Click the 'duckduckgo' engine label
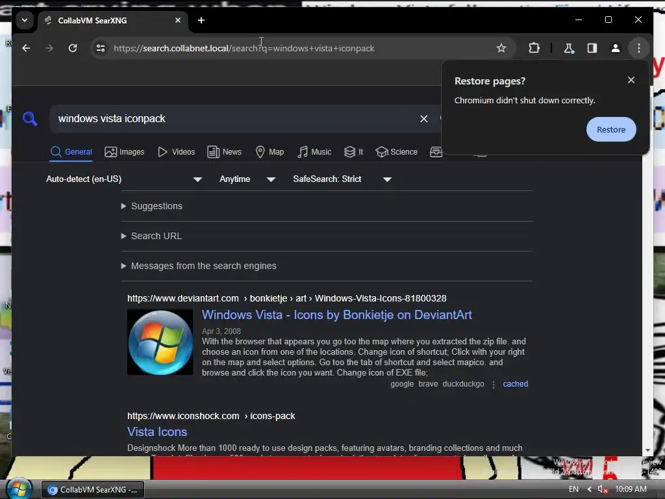 pyautogui.click(x=463, y=384)
